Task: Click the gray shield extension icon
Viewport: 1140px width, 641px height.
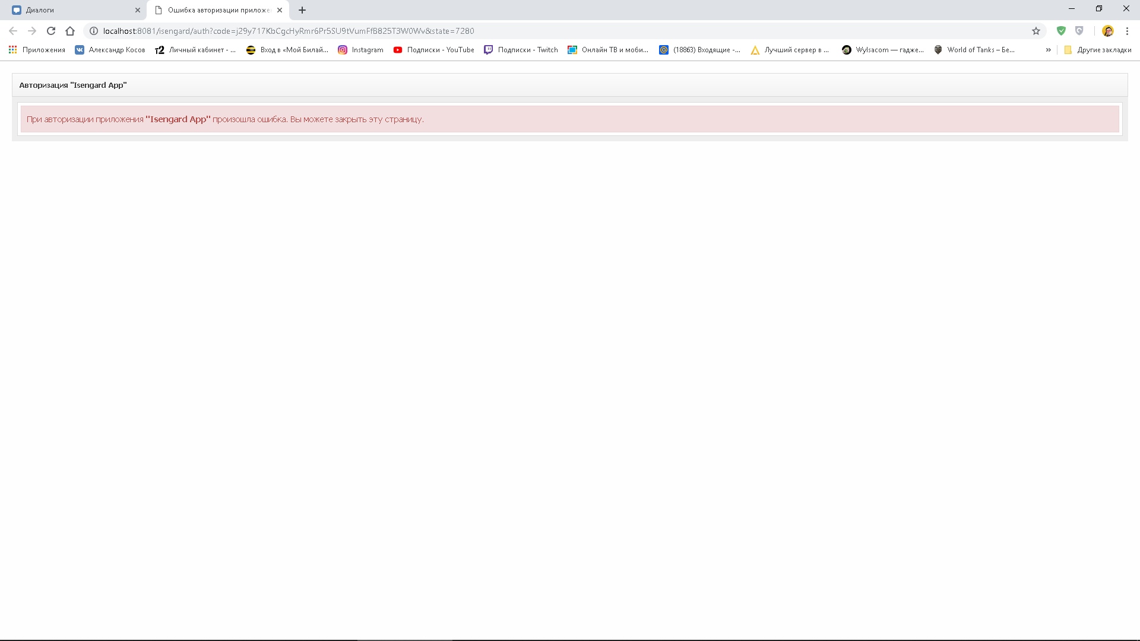Action: (x=1079, y=31)
